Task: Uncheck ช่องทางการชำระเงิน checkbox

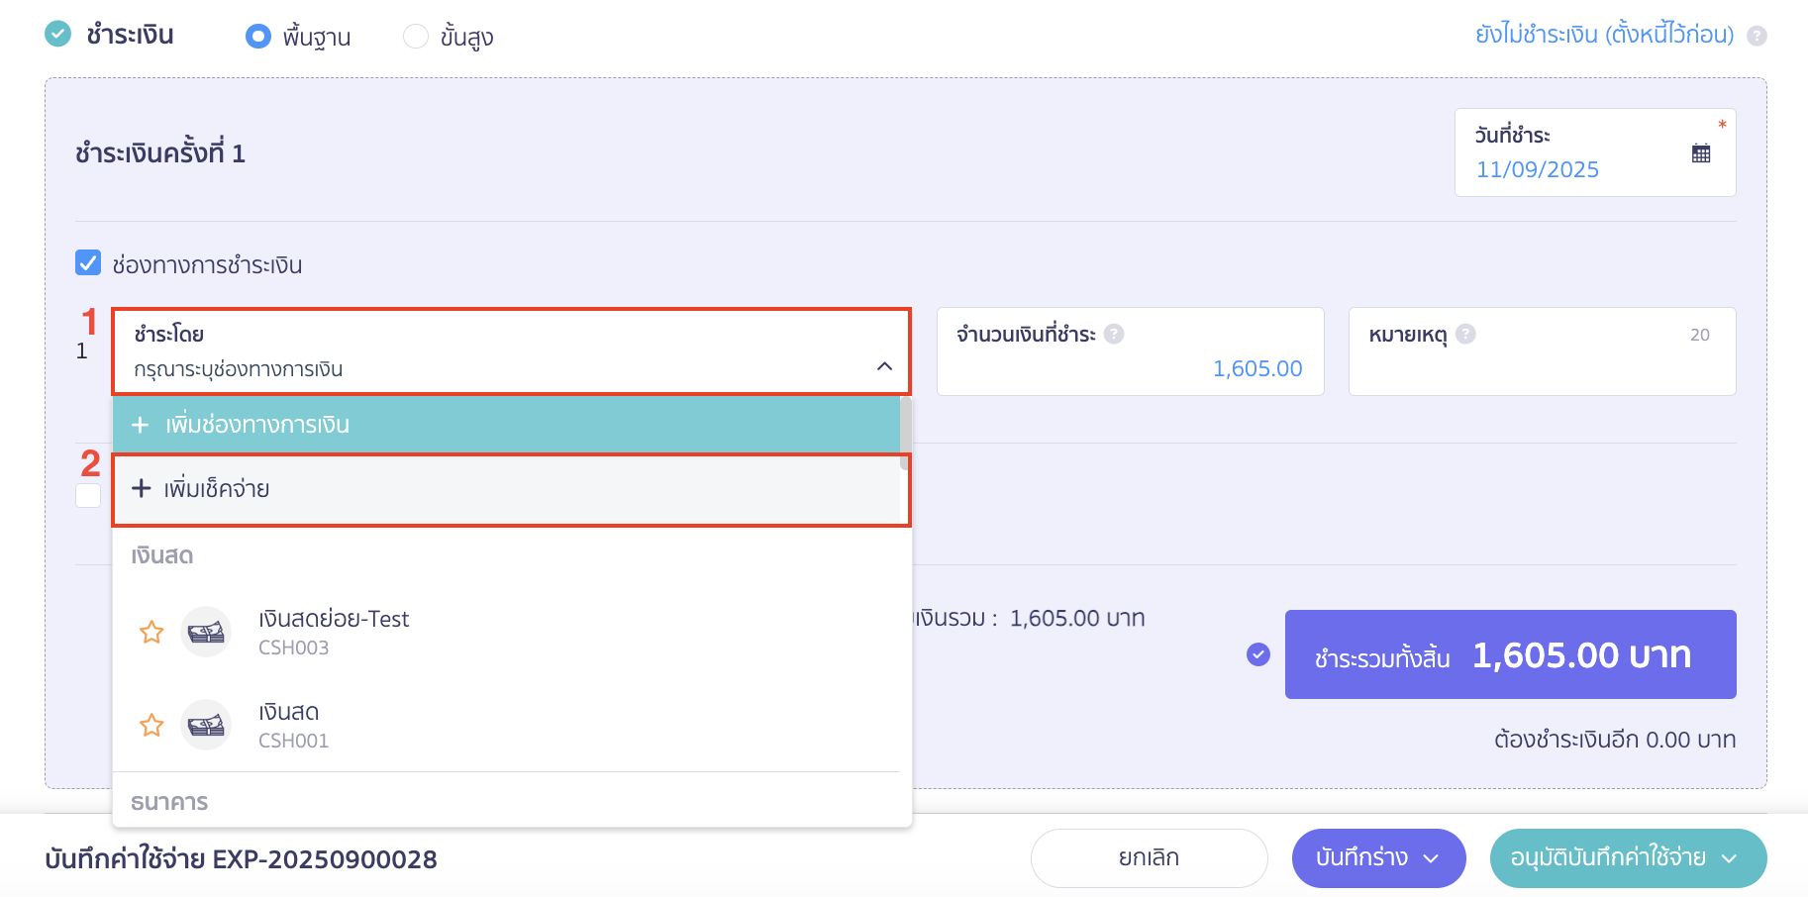Action: (88, 263)
